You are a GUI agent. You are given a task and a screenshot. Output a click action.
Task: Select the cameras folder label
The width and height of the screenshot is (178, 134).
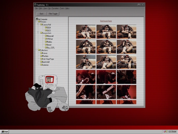[x=45, y=65]
